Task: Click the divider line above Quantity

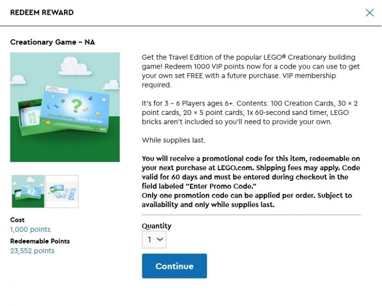Action: point(251,215)
